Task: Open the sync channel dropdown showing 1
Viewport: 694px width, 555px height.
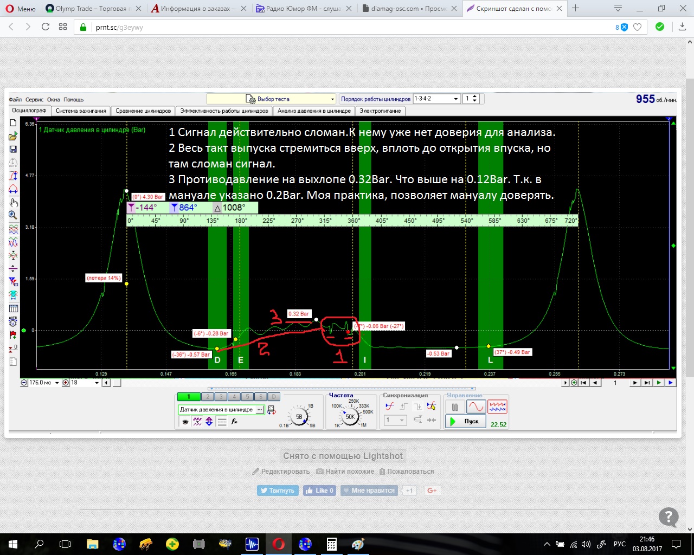Action: pos(395,420)
